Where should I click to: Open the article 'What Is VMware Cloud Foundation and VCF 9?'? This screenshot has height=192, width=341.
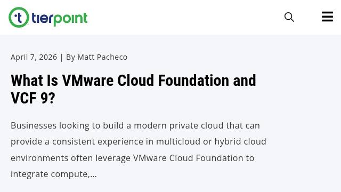click(x=133, y=89)
